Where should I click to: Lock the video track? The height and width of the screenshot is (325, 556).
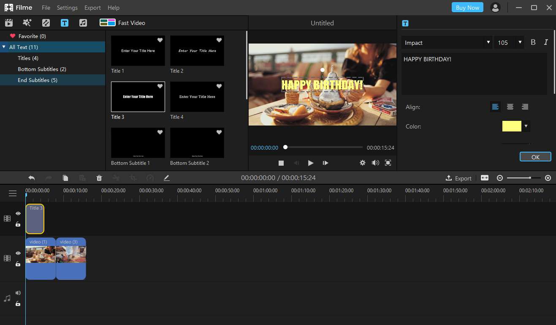tap(18, 264)
